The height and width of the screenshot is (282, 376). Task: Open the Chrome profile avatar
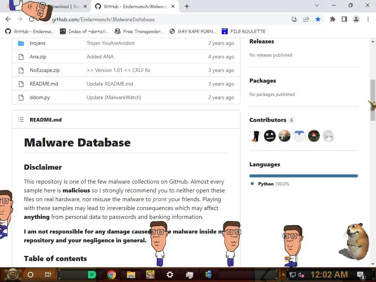click(x=356, y=19)
